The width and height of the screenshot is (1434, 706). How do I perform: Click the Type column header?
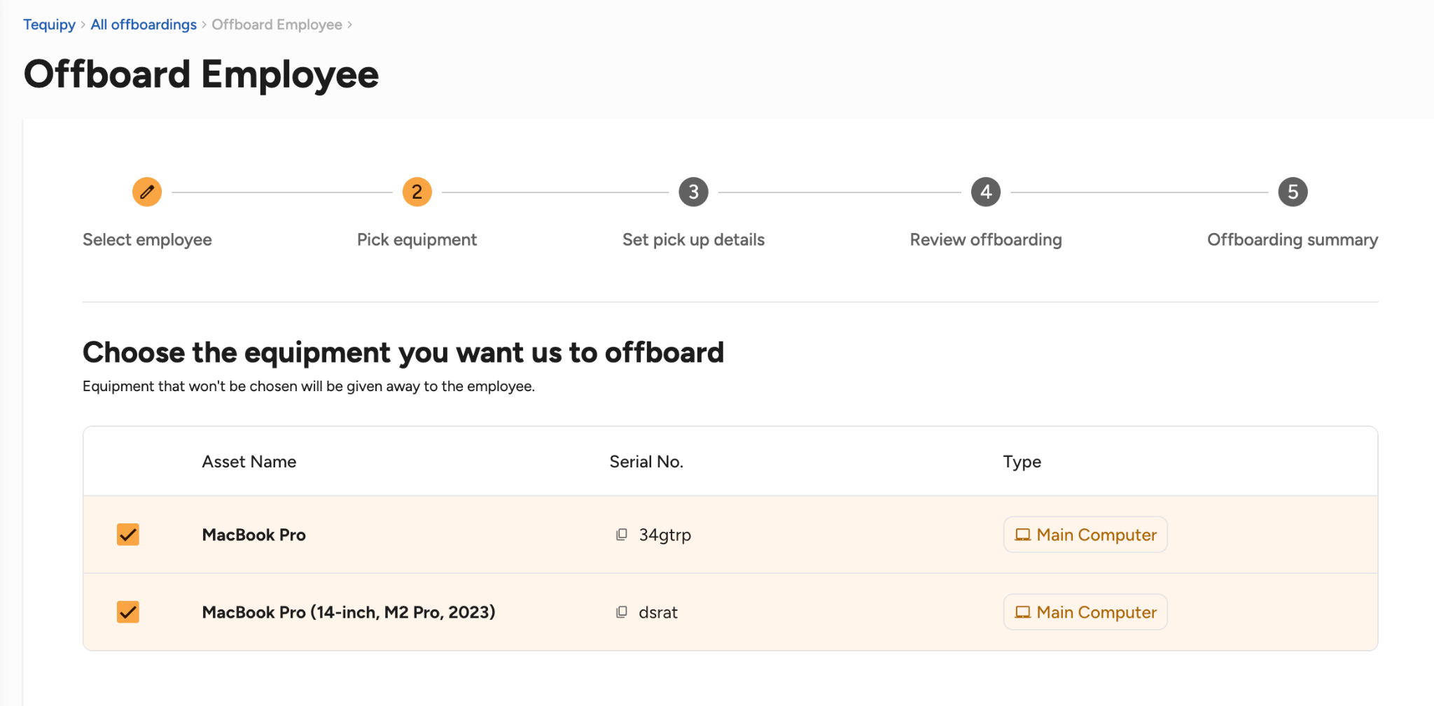(1022, 462)
